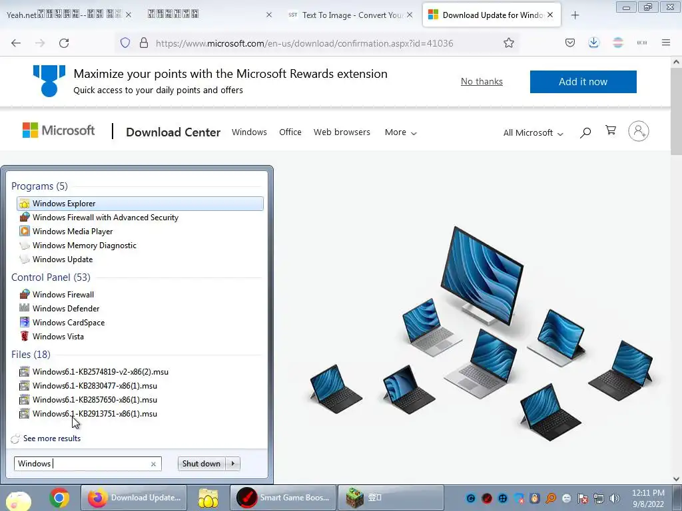Screen dimensions: 682x511
Task: Open the Microsoft site search
Action: coord(585,132)
